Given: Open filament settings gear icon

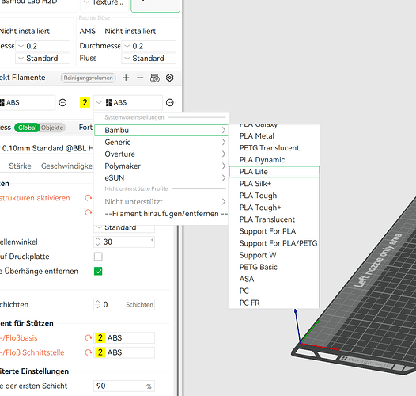Looking at the screenshot, I should coord(170,78).
